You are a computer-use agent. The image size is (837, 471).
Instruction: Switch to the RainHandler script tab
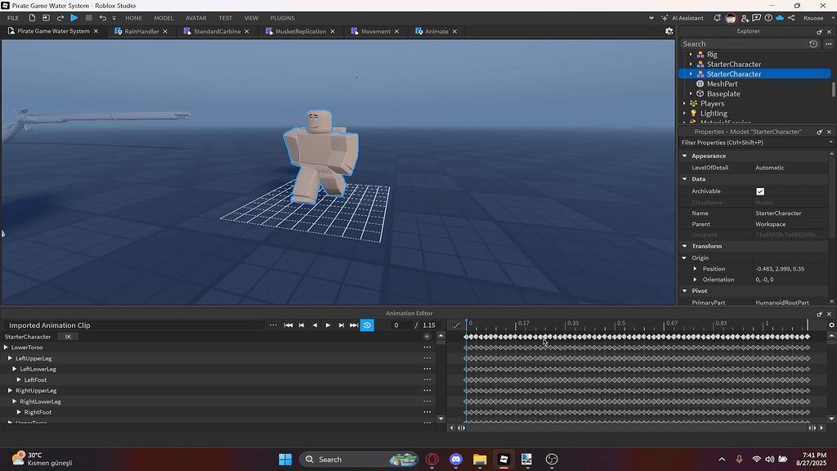[x=142, y=31]
